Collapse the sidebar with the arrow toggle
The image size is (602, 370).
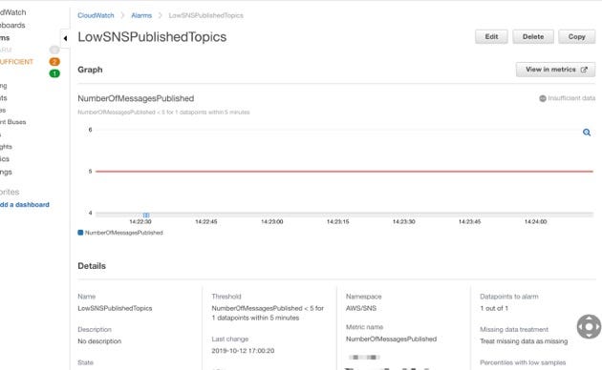65,38
